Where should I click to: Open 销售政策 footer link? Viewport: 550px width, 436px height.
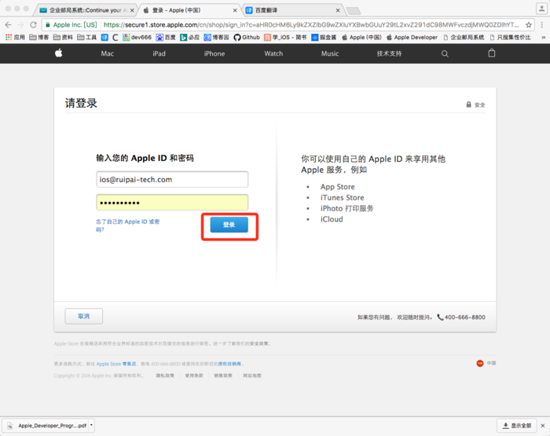click(x=223, y=376)
